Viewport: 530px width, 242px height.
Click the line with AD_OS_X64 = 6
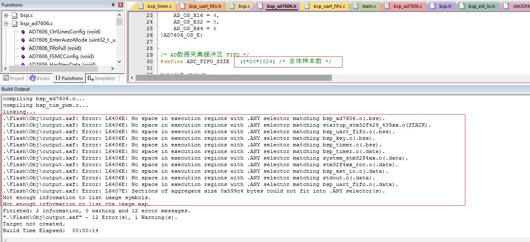tap(195, 28)
